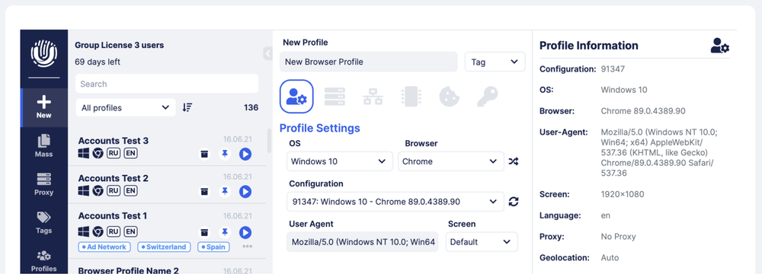Open the New profile sidebar item
Image resolution: width=762 pixels, height=274 pixels.
[43, 107]
